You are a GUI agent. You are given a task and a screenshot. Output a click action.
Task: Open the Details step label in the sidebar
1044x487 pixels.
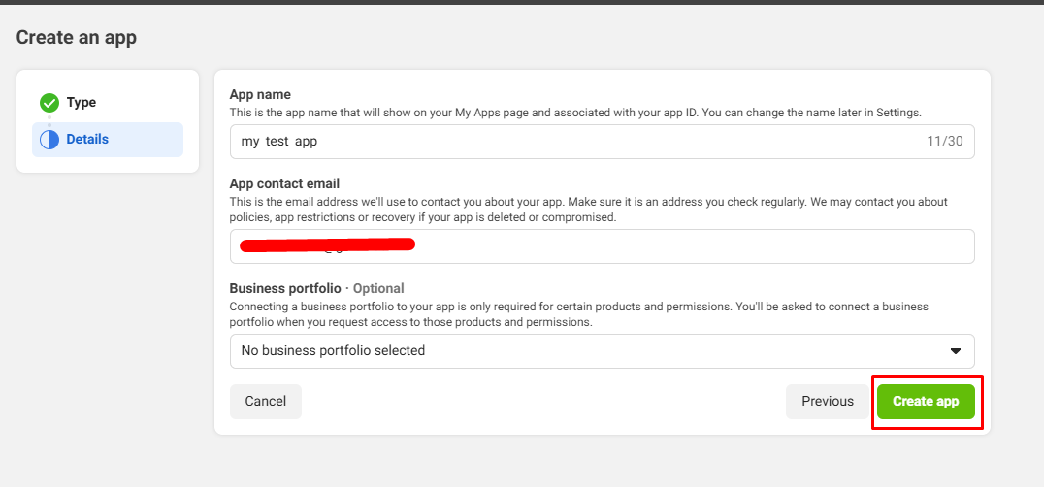(87, 140)
